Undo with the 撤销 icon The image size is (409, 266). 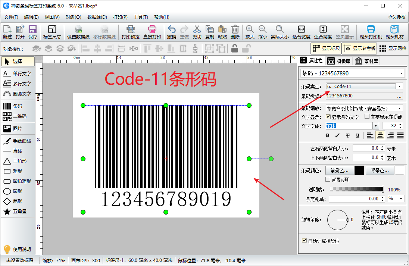pyautogui.click(x=171, y=32)
